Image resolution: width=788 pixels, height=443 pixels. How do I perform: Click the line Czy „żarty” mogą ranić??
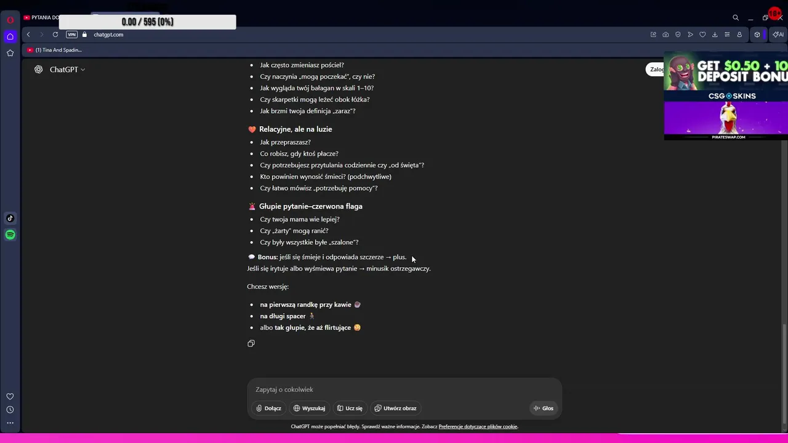point(294,231)
